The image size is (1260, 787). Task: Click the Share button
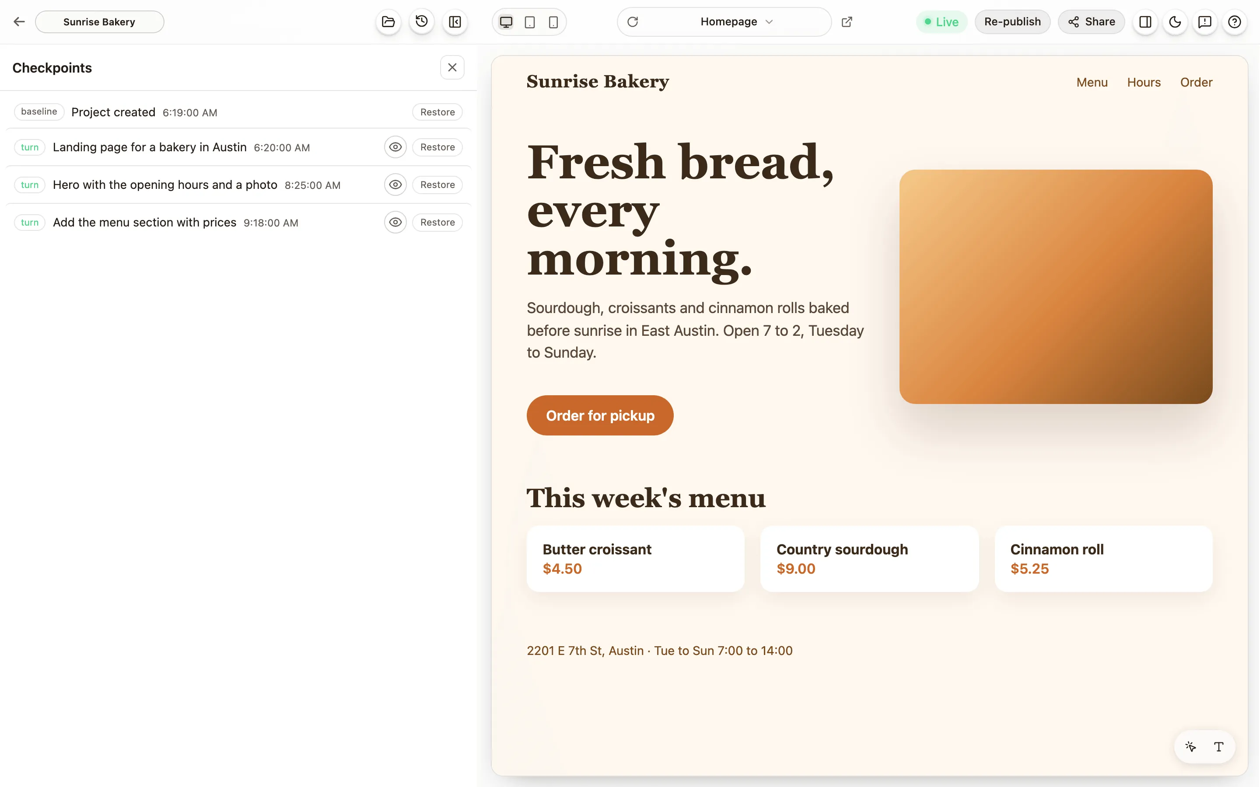click(1091, 22)
